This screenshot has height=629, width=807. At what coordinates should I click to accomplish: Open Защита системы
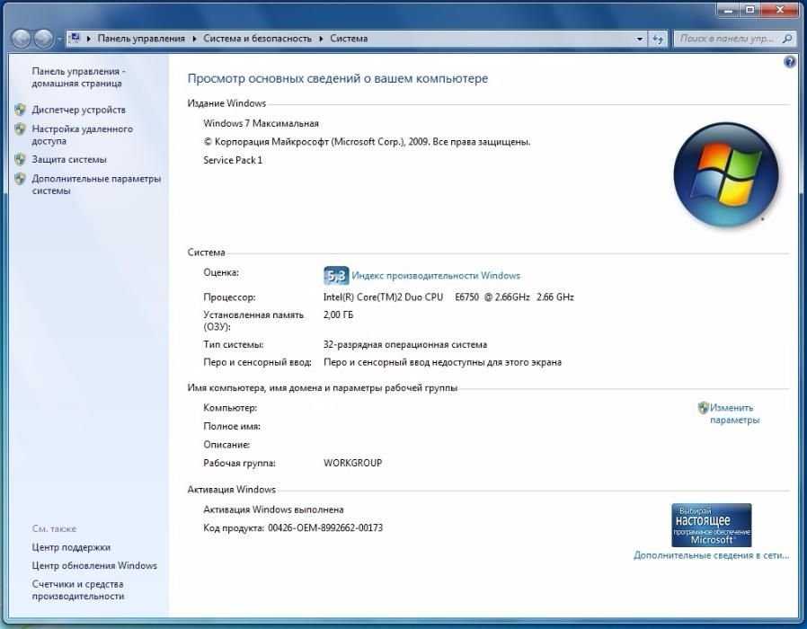pos(69,160)
